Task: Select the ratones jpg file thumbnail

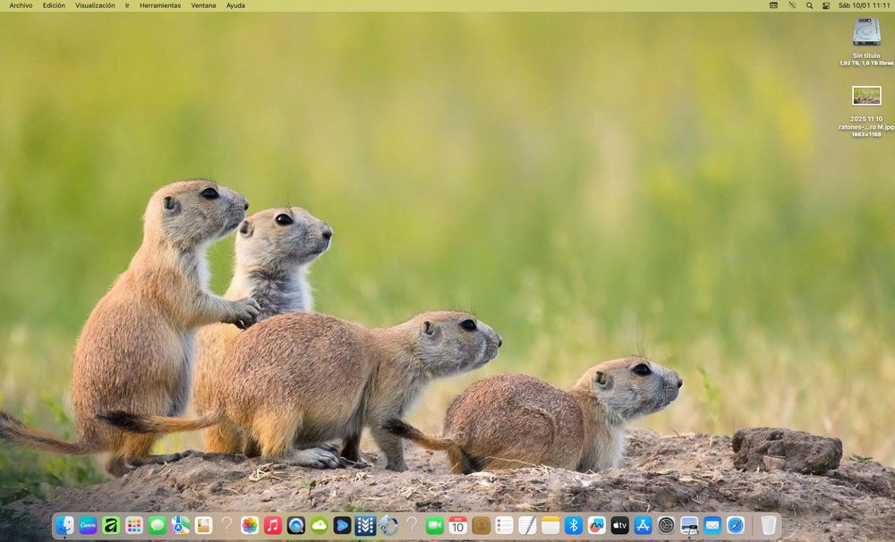Action: [x=866, y=96]
